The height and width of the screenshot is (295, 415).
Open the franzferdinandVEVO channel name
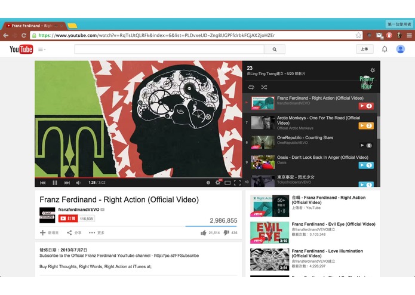[x=79, y=210]
